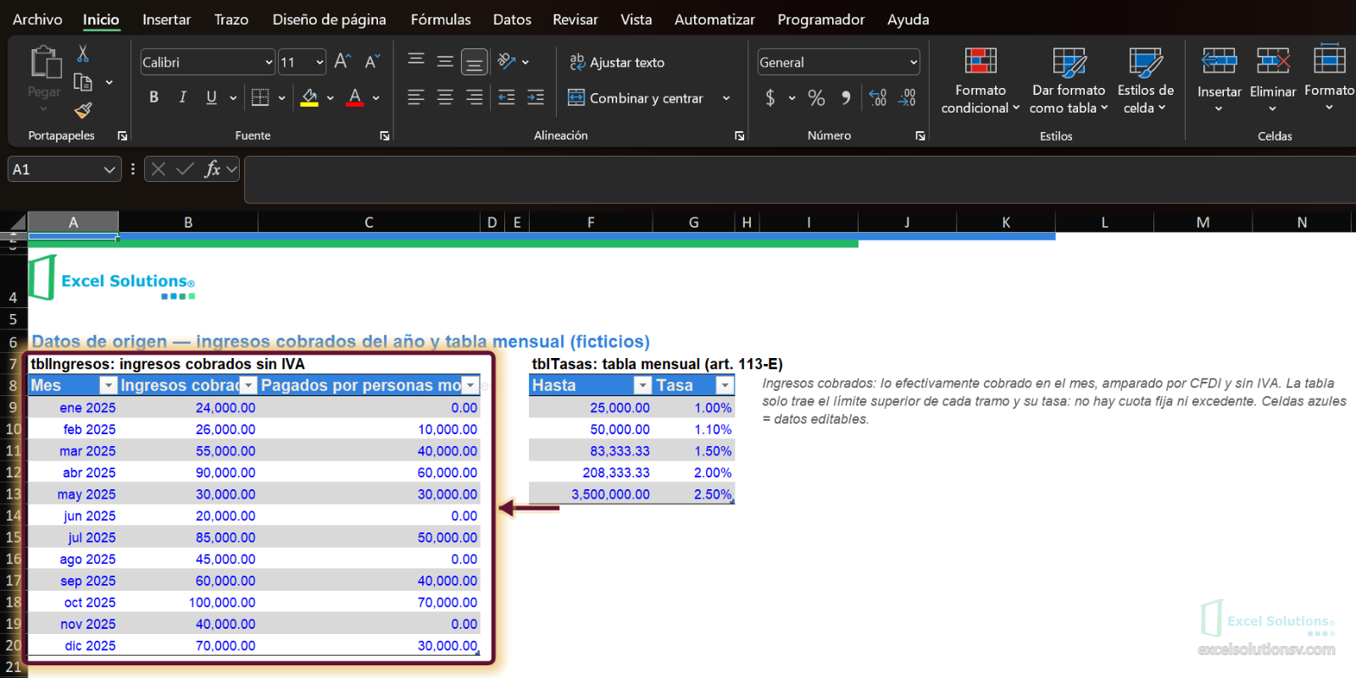Screen dimensions: 1356x678
Task: Apply the yellow fill color bucket
Action: [x=309, y=97]
